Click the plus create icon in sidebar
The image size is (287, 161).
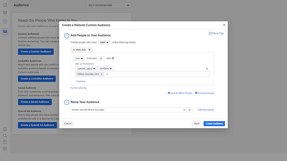pos(5,21)
